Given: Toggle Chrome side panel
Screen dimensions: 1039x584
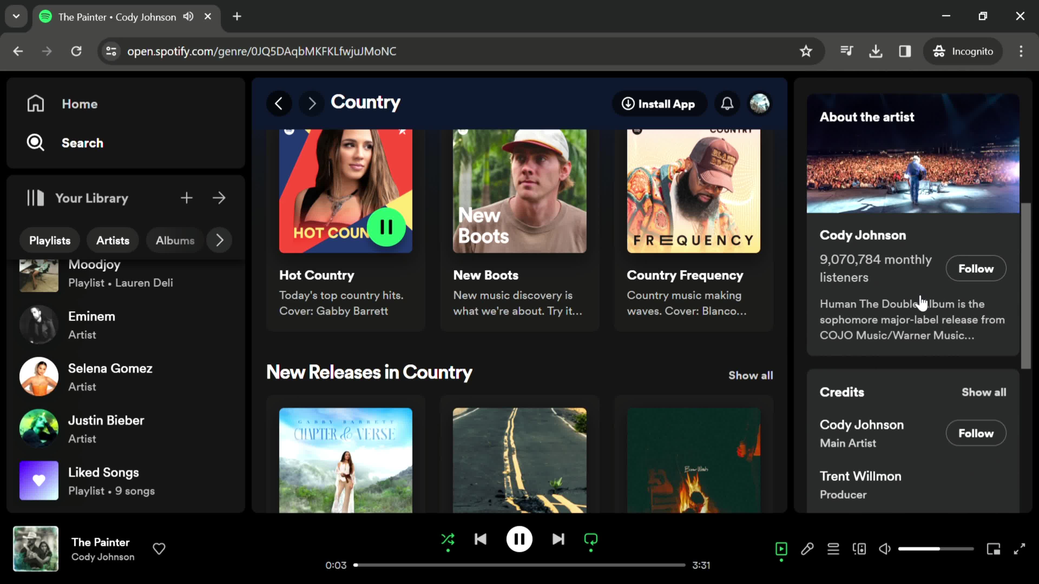Looking at the screenshot, I should coord(905,51).
